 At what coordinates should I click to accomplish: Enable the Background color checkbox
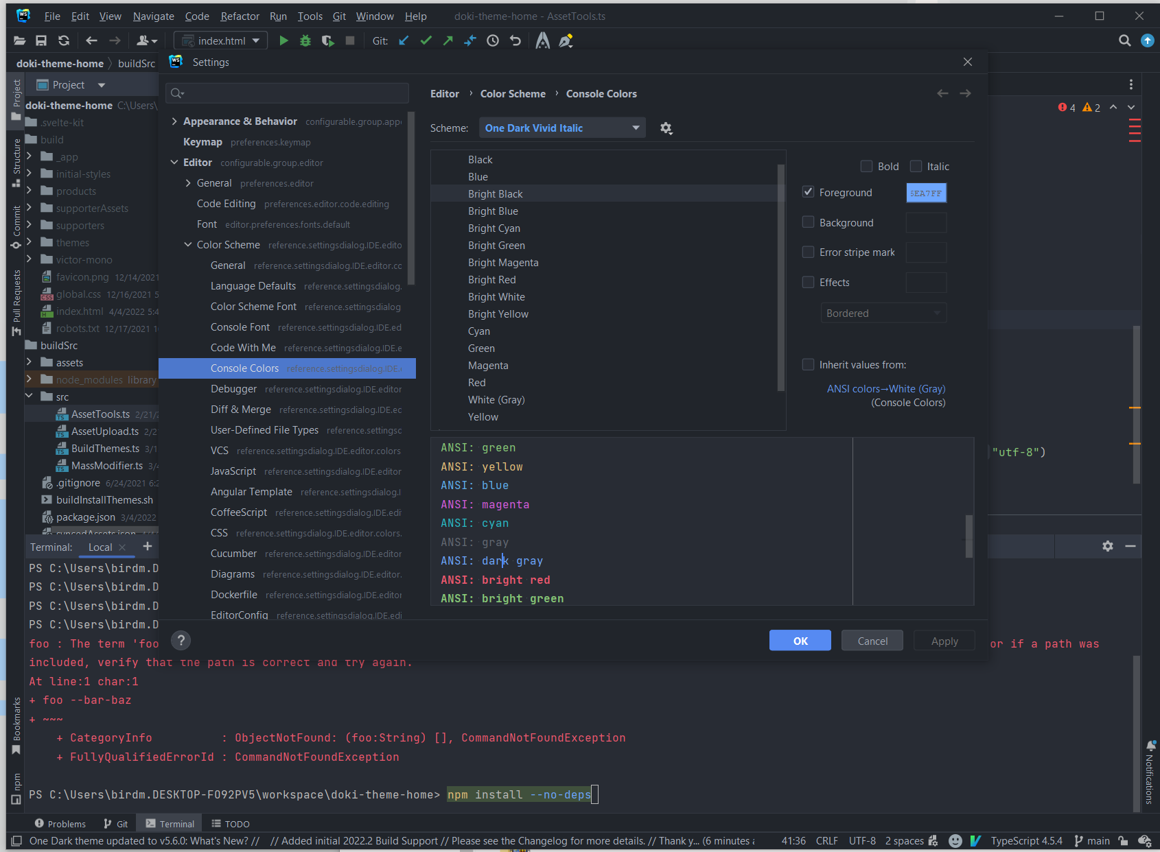[x=808, y=222]
